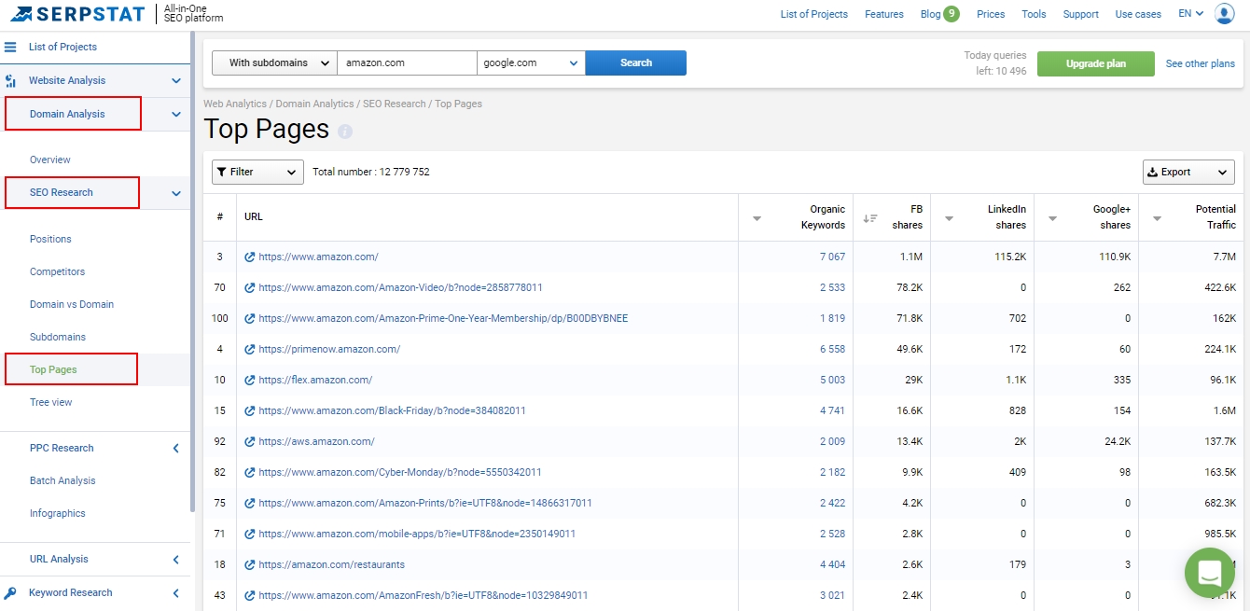
Task: Click the Serpstat logo
Action: click(77, 14)
